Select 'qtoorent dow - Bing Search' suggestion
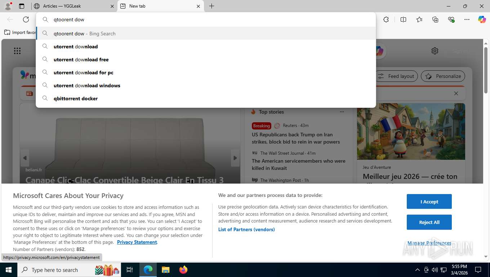Image resolution: width=490 pixels, height=277 pixels. [206, 34]
